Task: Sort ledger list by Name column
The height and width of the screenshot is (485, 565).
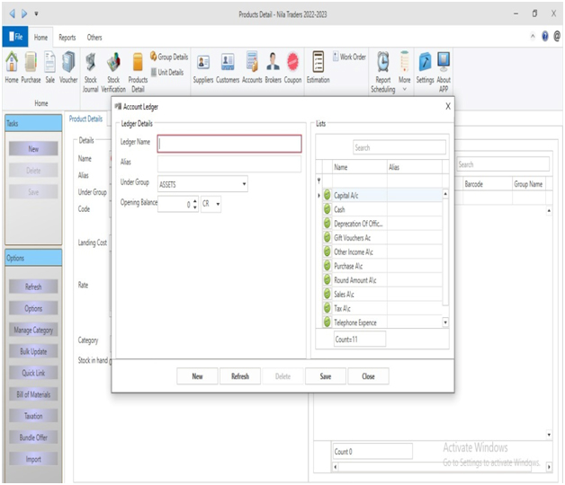Action: point(359,167)
